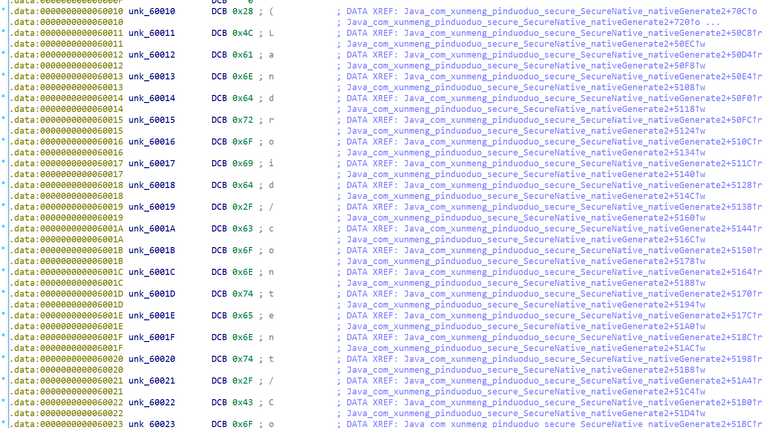This screenshot has width=777, height=428.
Task: Select the unk_60021 label
Action: [152, 381]
